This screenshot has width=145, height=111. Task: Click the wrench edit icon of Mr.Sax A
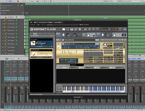59,44
